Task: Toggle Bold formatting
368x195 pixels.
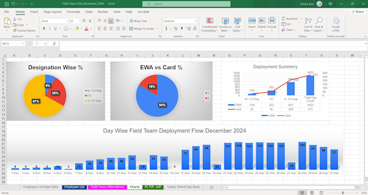Action: click(44, 29)
